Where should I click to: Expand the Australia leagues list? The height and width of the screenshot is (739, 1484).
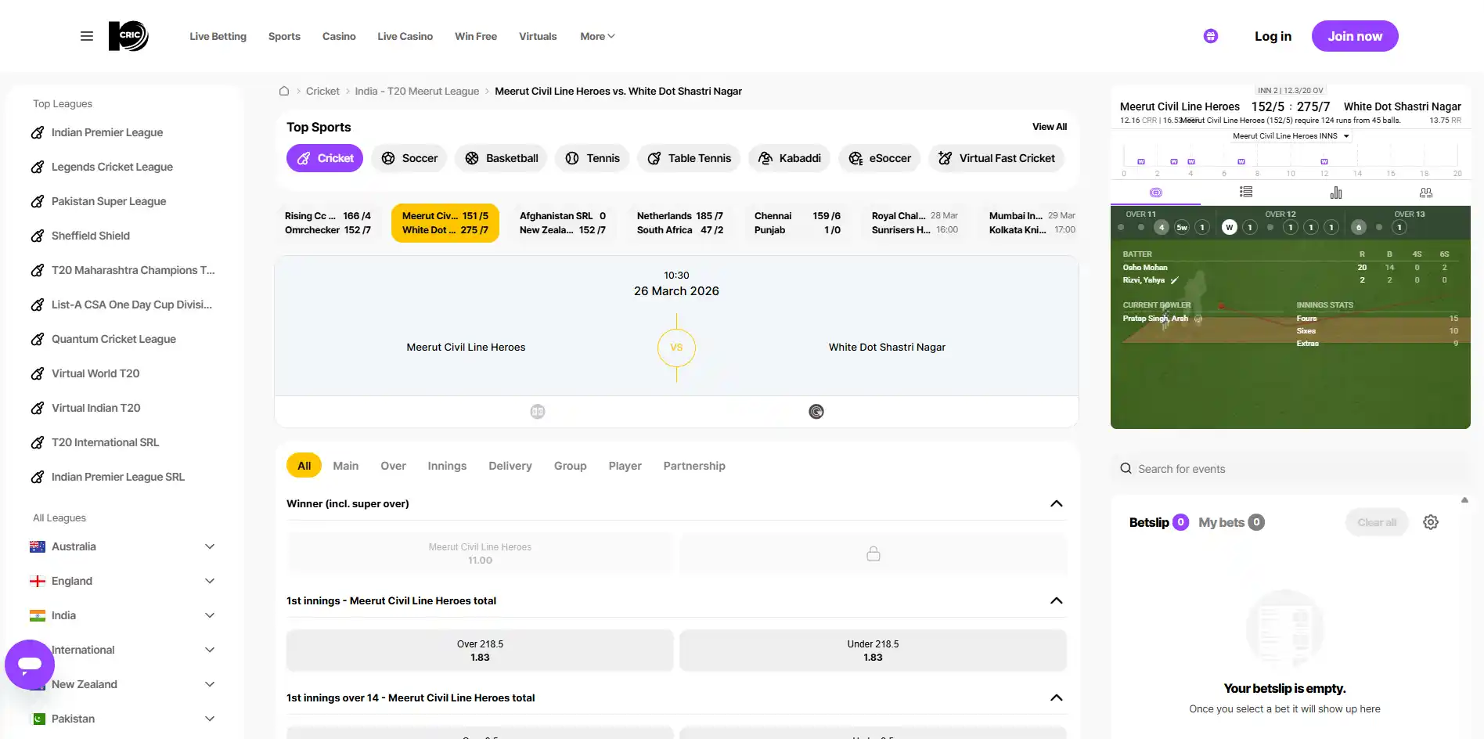pos(210,546)
